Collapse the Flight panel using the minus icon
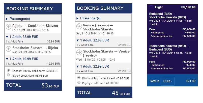203x103 pixels. (151, 7)
